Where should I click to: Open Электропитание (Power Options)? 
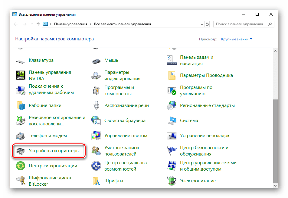(198, 181)
